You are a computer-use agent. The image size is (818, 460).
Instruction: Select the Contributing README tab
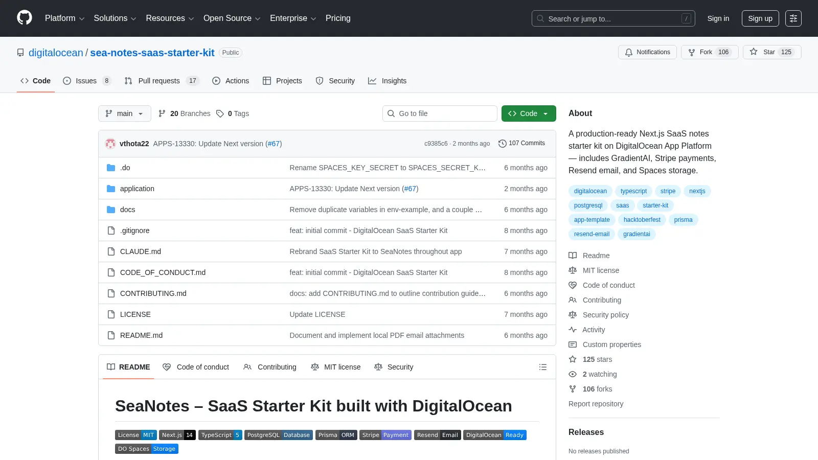tap(270, 367)
